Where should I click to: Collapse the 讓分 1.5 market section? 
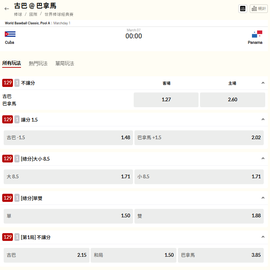[263, 119]
